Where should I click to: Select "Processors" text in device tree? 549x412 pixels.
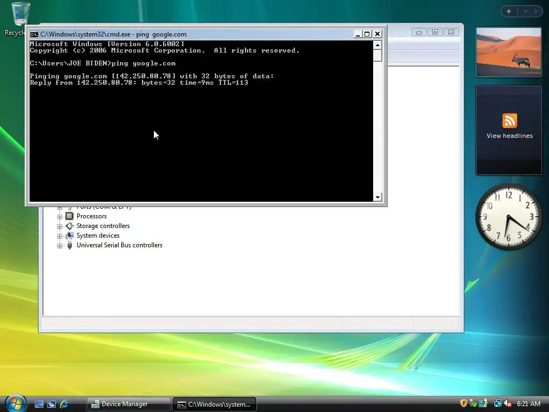(x=92, y=216)
